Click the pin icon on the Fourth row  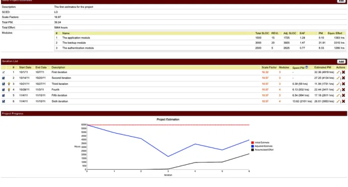click(x=9, y=90)
